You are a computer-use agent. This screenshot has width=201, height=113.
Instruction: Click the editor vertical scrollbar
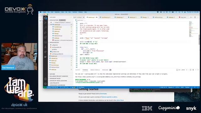coord(199,40)
